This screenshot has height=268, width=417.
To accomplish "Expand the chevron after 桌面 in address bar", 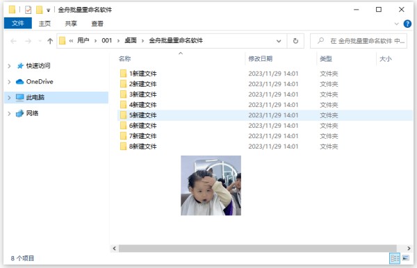I will [x=142, y=41].
